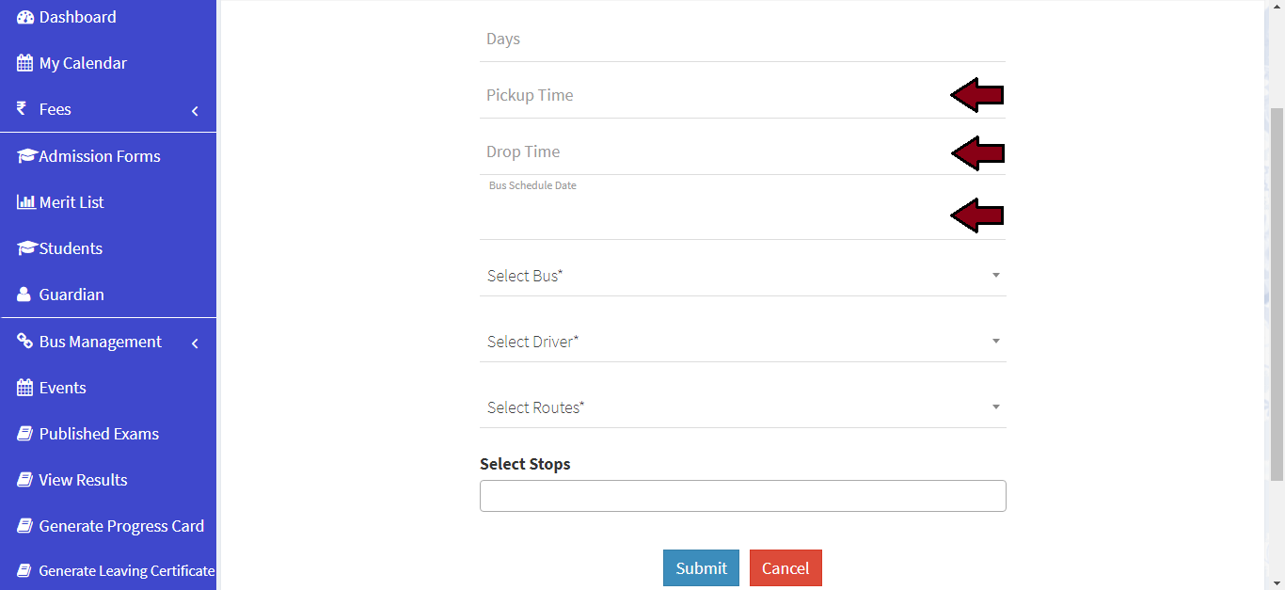Image resolution: width=1285 pixels, height=590 pixels.
Task: Expand the Bus Management submenu chevron
Action: pyautogui.click(x=195, y=343)
